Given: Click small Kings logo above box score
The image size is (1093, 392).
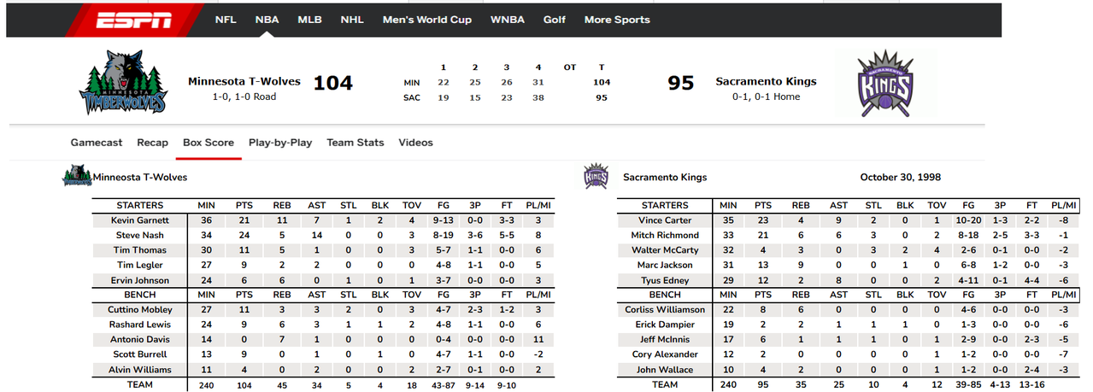Looking at the screenshot, I should tap(595, 177).
